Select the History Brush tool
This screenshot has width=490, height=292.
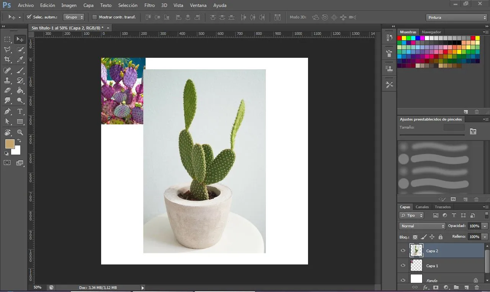(20, 81)
